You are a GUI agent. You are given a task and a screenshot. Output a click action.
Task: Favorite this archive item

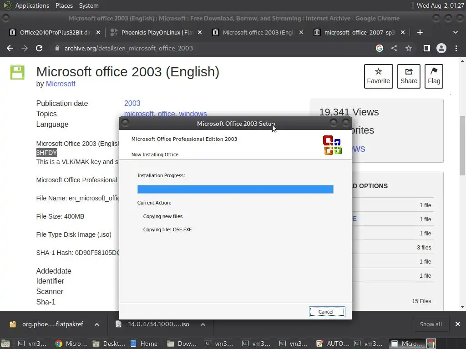378,76
